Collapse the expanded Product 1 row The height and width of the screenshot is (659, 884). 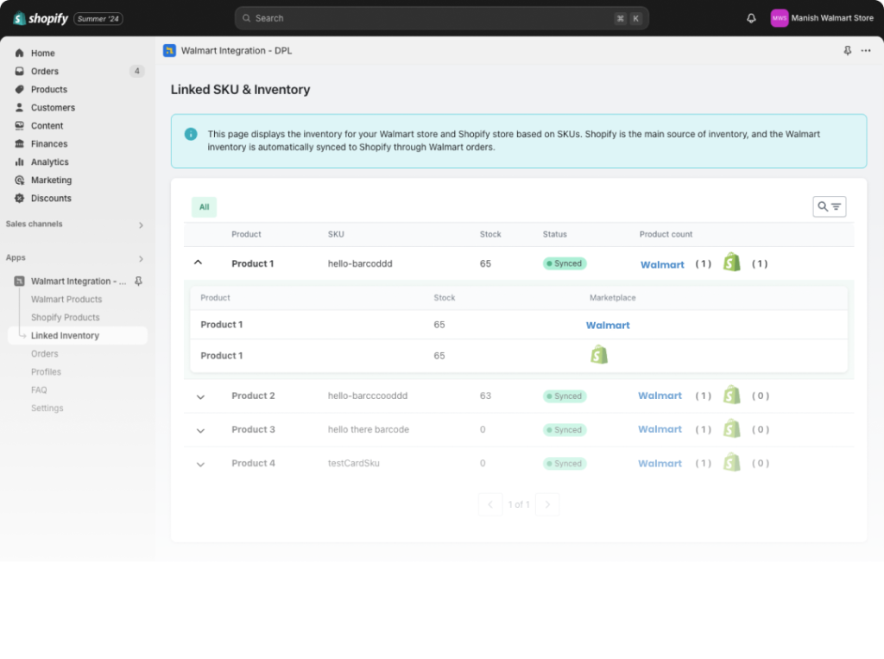198,263
